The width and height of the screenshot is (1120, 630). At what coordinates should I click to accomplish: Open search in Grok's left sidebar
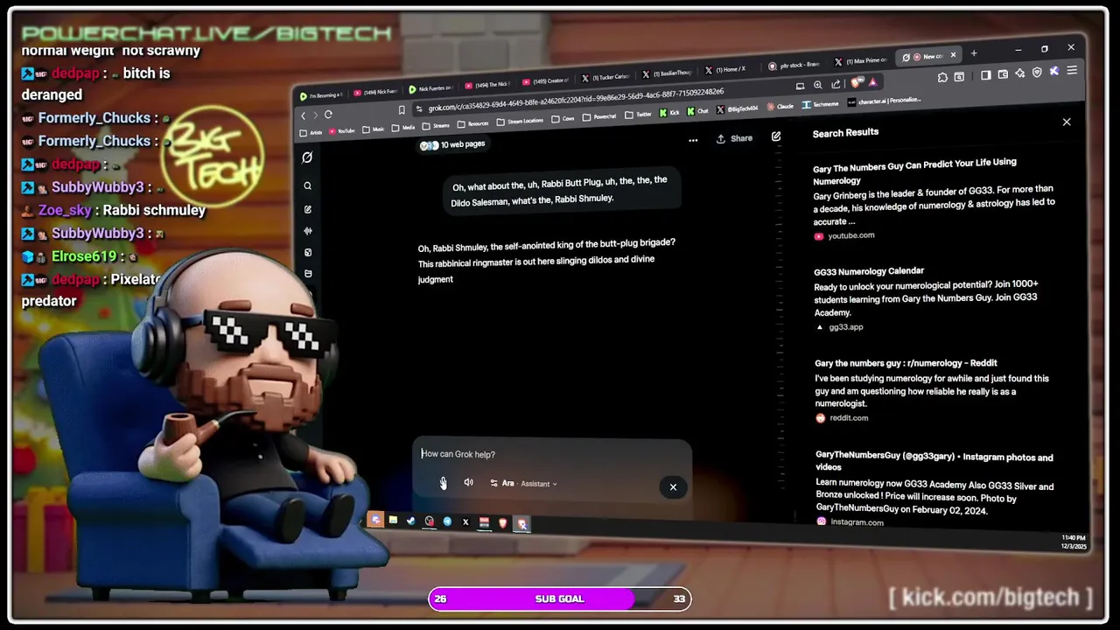(x=307, y=185)
